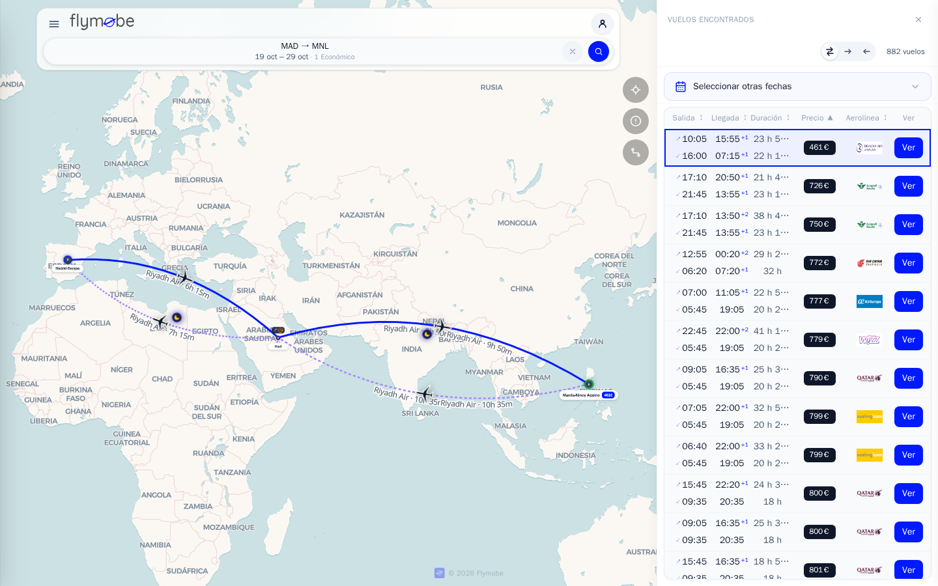Click the Air Europa logo in 777 € row
Screen dimensions: 938x586
[870, 301]
